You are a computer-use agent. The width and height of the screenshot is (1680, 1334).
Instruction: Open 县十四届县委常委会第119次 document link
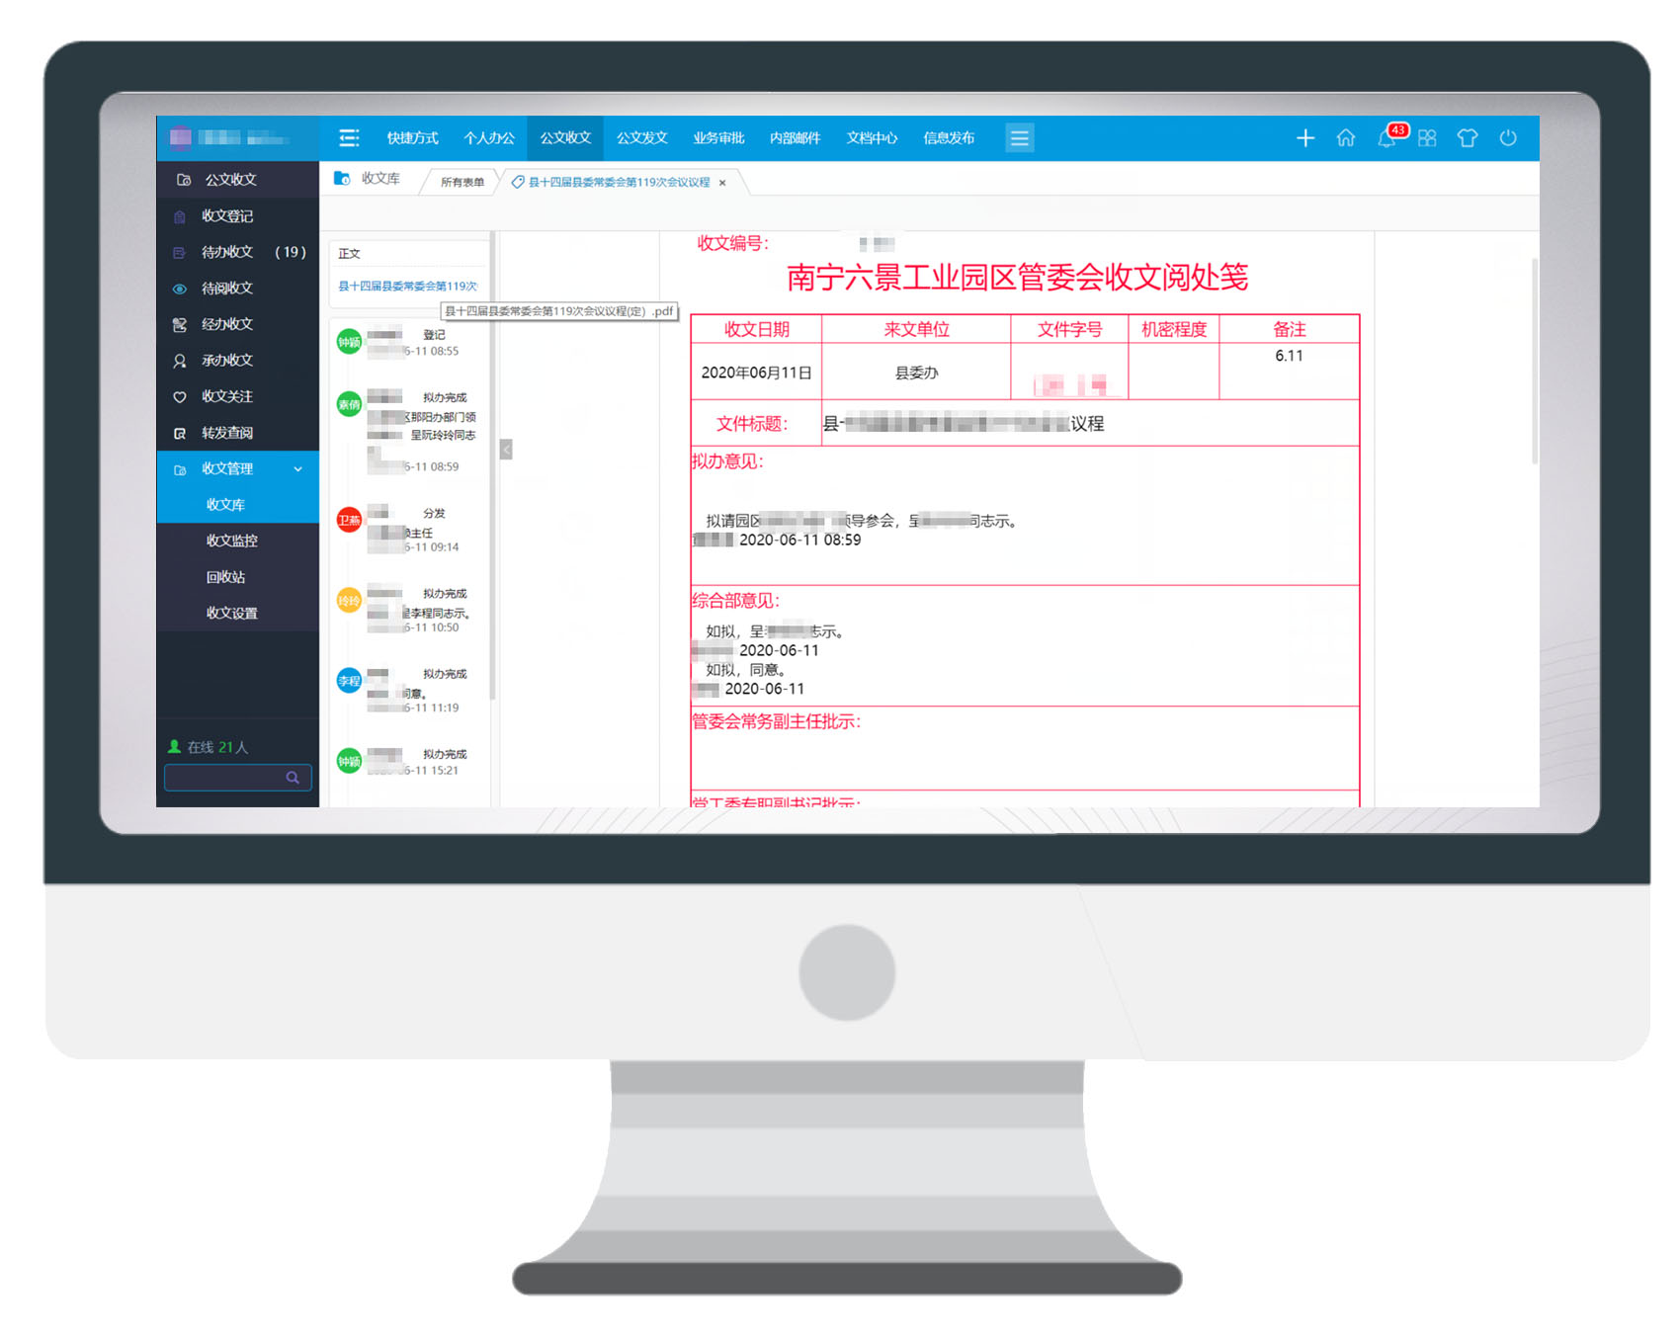tap(408, 286)
